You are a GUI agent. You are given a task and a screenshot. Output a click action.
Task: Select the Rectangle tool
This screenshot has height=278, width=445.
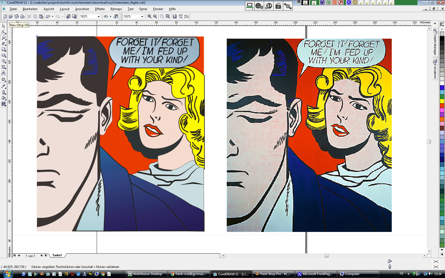pos(4,50)
